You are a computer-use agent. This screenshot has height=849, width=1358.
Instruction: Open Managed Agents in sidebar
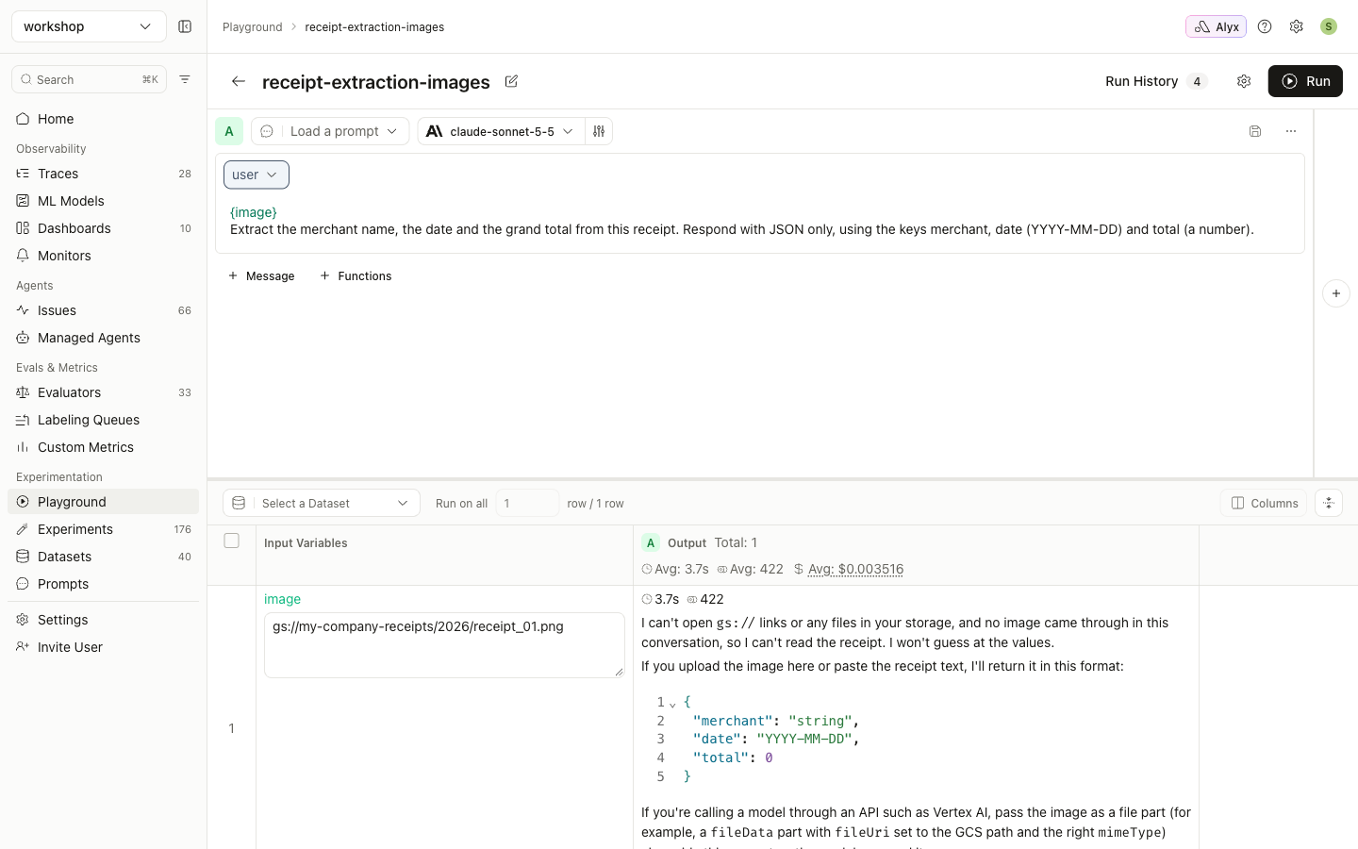pyautogui.click(x=104, y=338)
